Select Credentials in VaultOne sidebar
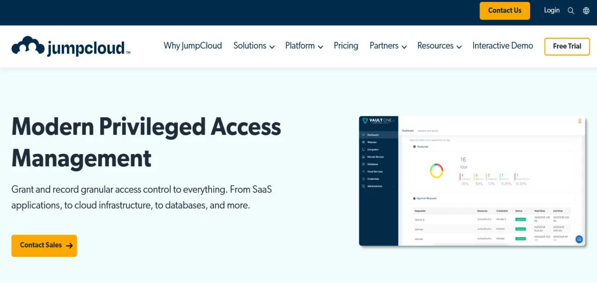 pyautogui.click(x=370, y=179)
